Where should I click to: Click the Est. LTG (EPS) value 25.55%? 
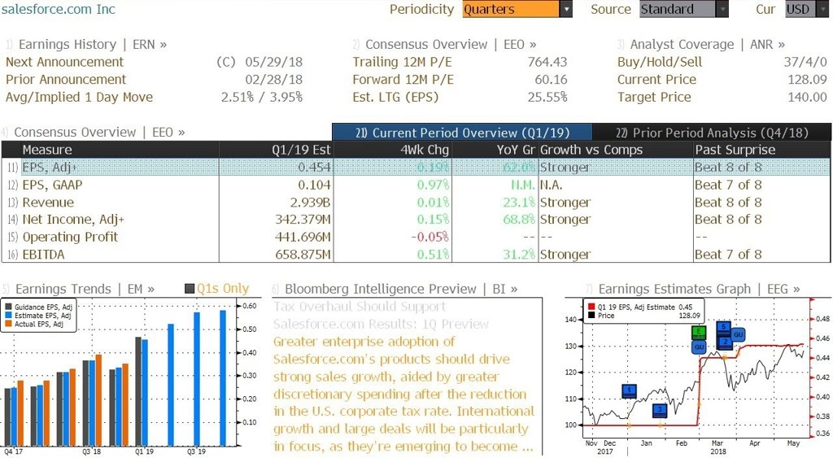(547, 98)
